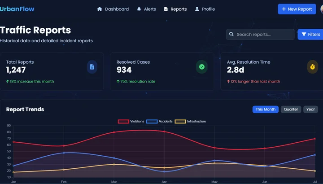Image resolution: width=323 pixels, height=184 pixels.
Task: Click the magnifier icon in search box
Action: click(x=231, y=34)
